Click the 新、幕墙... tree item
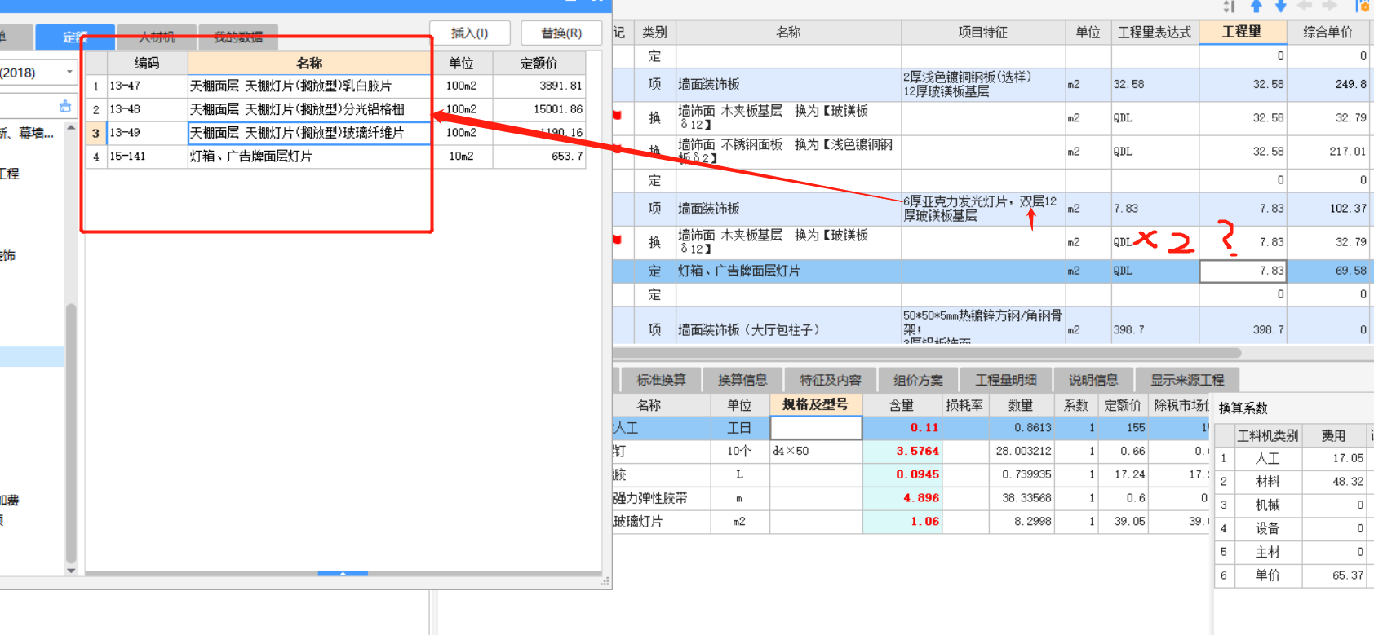1374x635 pixels. 29,133
